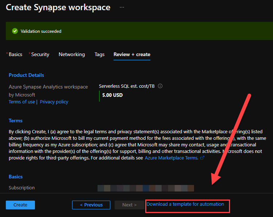Click the blurred Subscription value
273x217 pixels.
pyautogui.click(x=146, y=188)
